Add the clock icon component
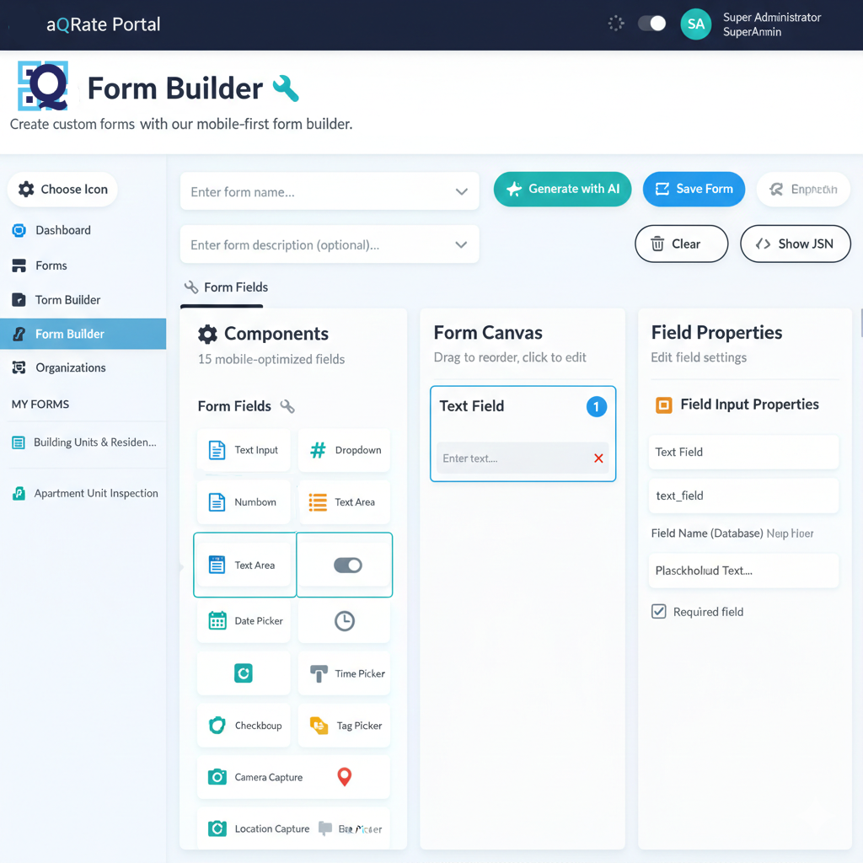This screenshot has height=863, width=863. 344,621
